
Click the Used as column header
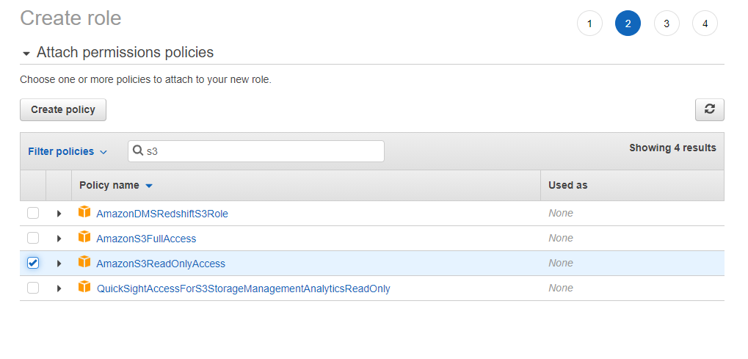567,185
